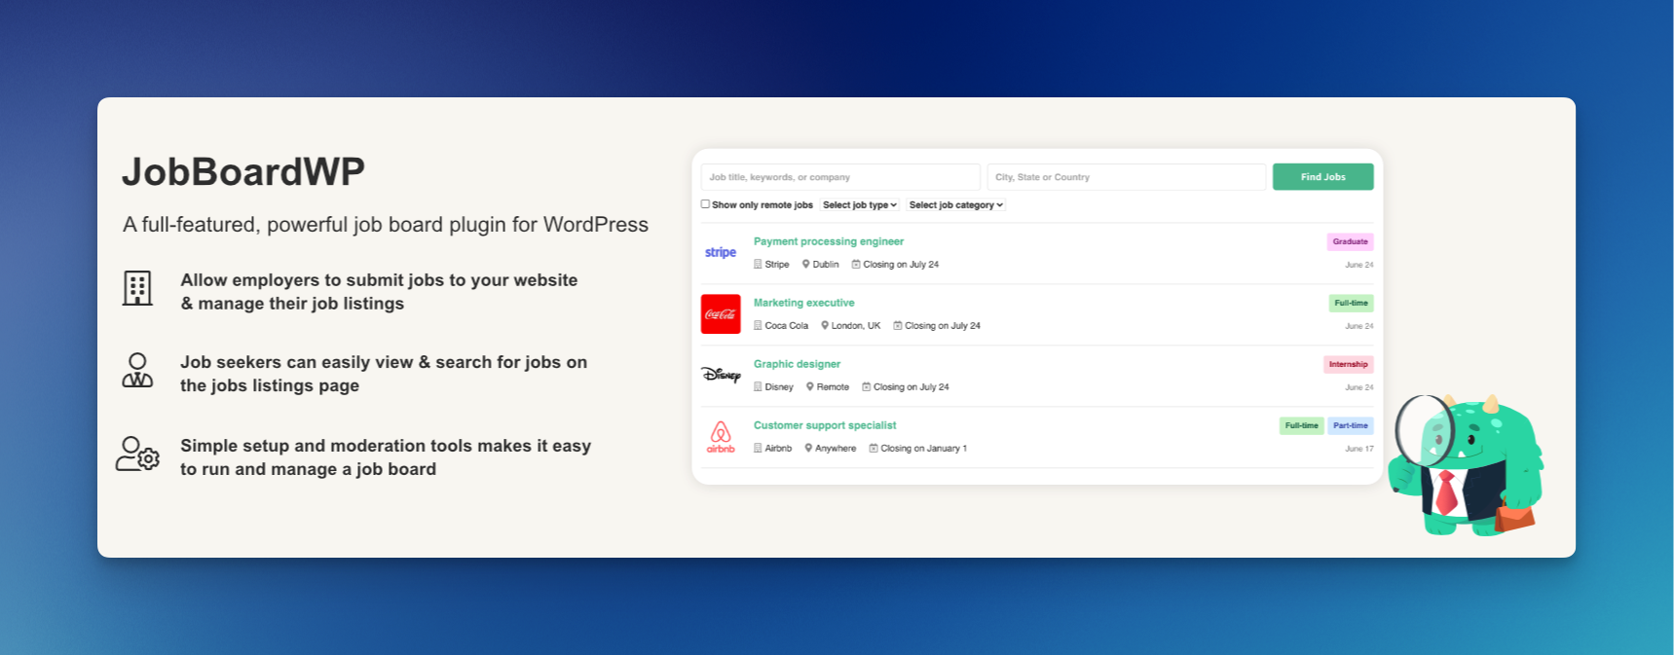Click the building icon beside employers feature
Screen dimensions: 1674x655
click(x=137, y=289)
